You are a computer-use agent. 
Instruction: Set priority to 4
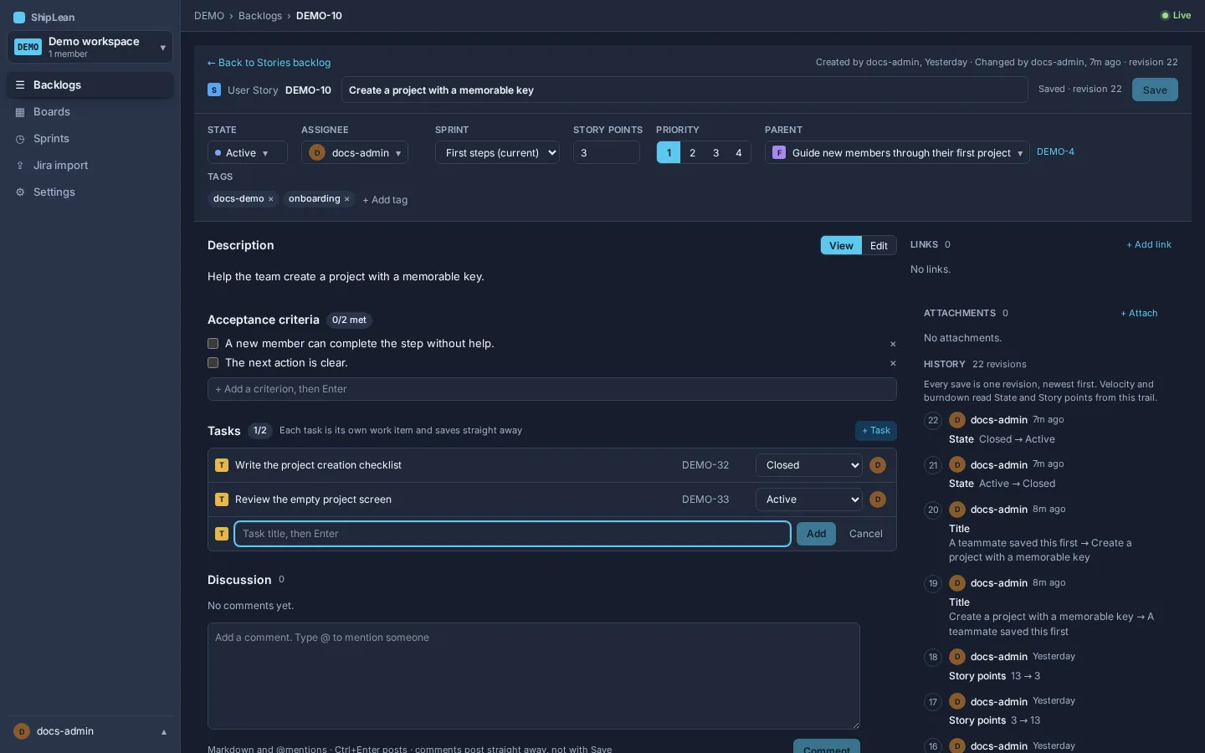(x=739, y=152)
